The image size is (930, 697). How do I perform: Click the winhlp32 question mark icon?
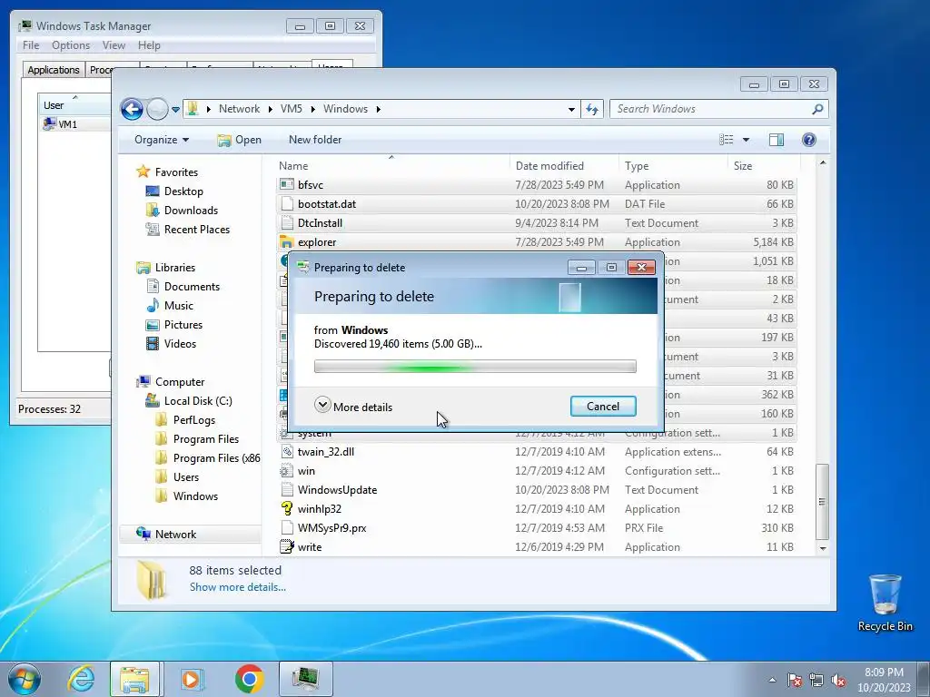coord(286,508)
